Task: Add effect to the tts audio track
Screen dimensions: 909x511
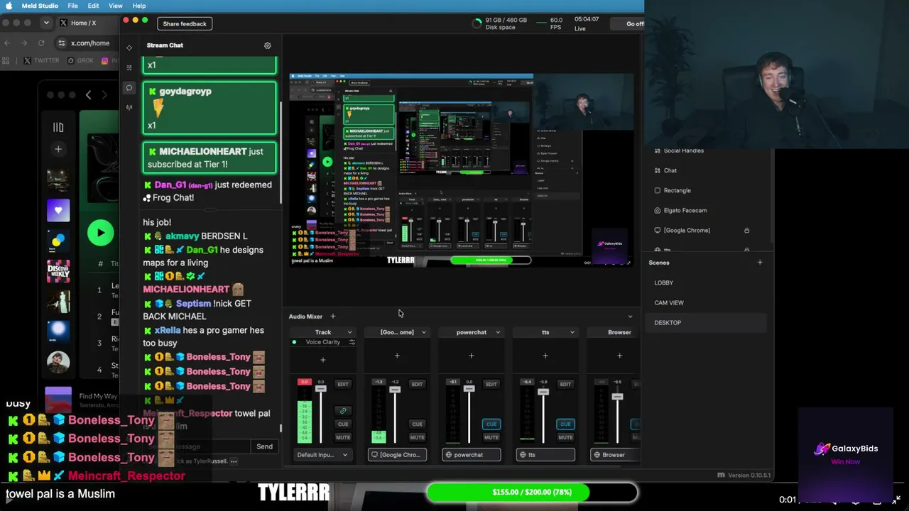Action: coord(545,356)
